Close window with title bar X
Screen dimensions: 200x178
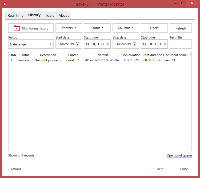tap(192, 3)
